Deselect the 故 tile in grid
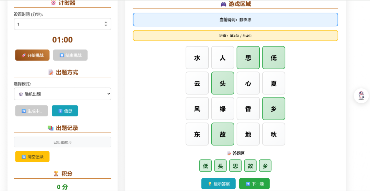Screen dimensions: 370x191 pyautogui.click(x=223, y=134)
